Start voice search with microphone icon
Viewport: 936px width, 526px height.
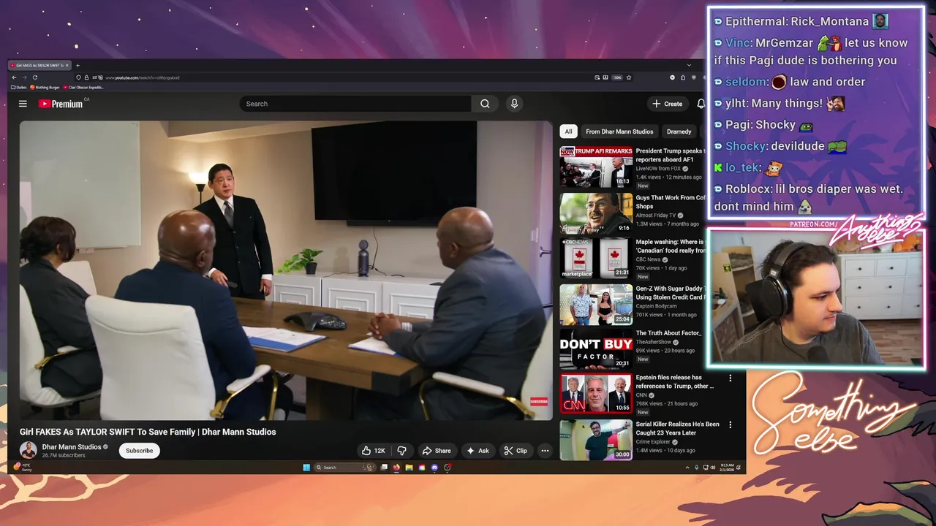point(514,104)
